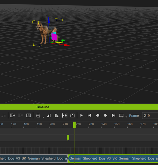This screenshot has height=165, width=158.
Task: Click the green Y-axis gizmo arrow
Action: click(64, 41)
